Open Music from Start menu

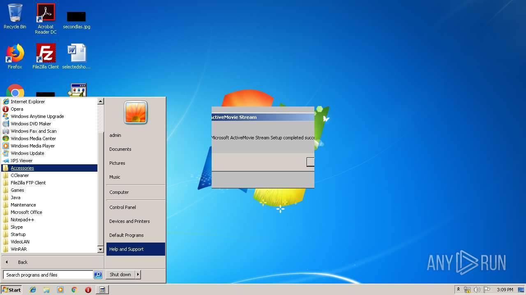pyautogui.click(x=136, y=177)
